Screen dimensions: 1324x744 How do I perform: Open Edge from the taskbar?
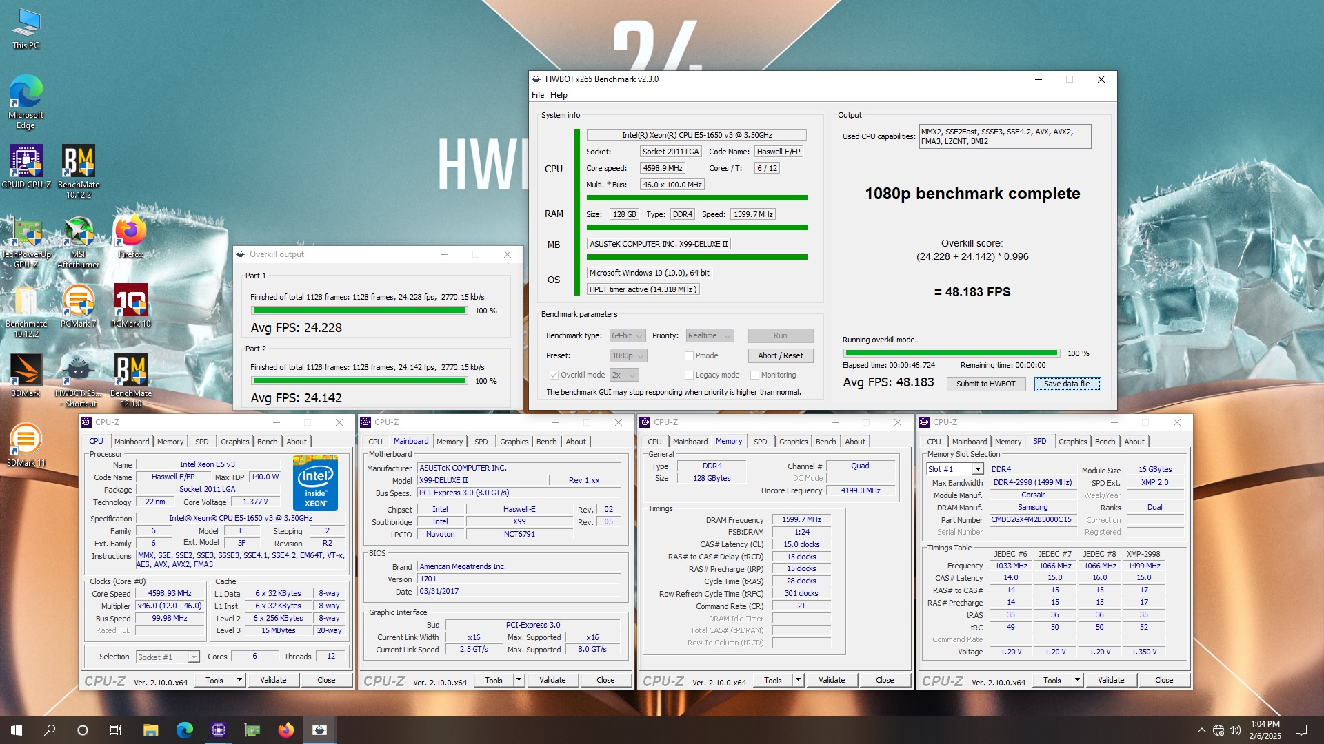point(184,730)
